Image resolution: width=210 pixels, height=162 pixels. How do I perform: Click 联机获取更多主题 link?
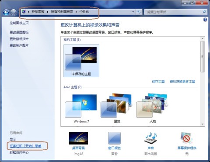[182, 81]
